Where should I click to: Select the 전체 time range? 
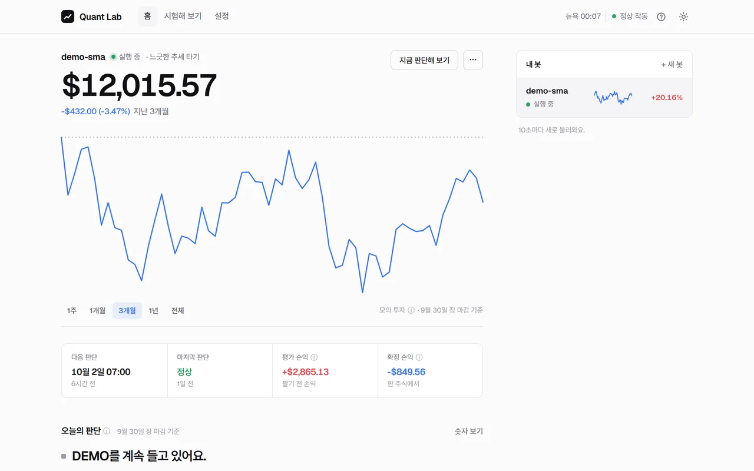pyautogui.click(x=177, y=311)
